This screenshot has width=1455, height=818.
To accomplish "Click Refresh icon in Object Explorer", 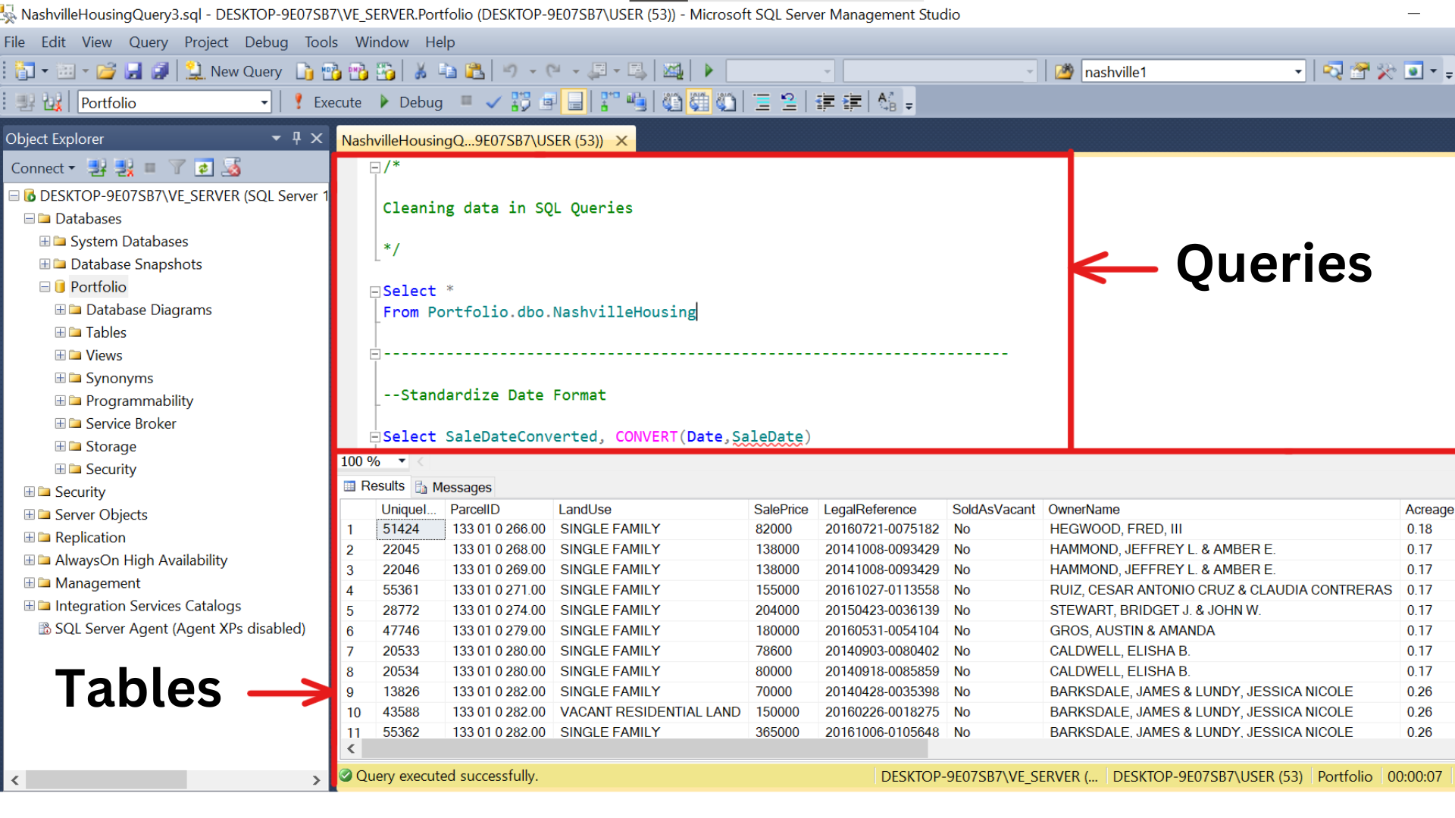I will [x=204, y=168].
